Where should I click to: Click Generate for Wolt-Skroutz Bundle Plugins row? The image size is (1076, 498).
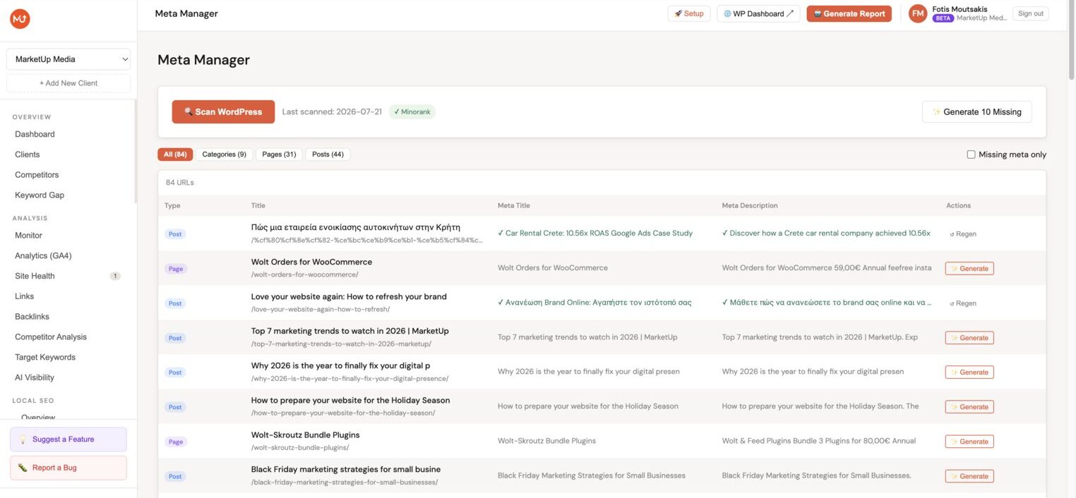click(x=969, y=442)
